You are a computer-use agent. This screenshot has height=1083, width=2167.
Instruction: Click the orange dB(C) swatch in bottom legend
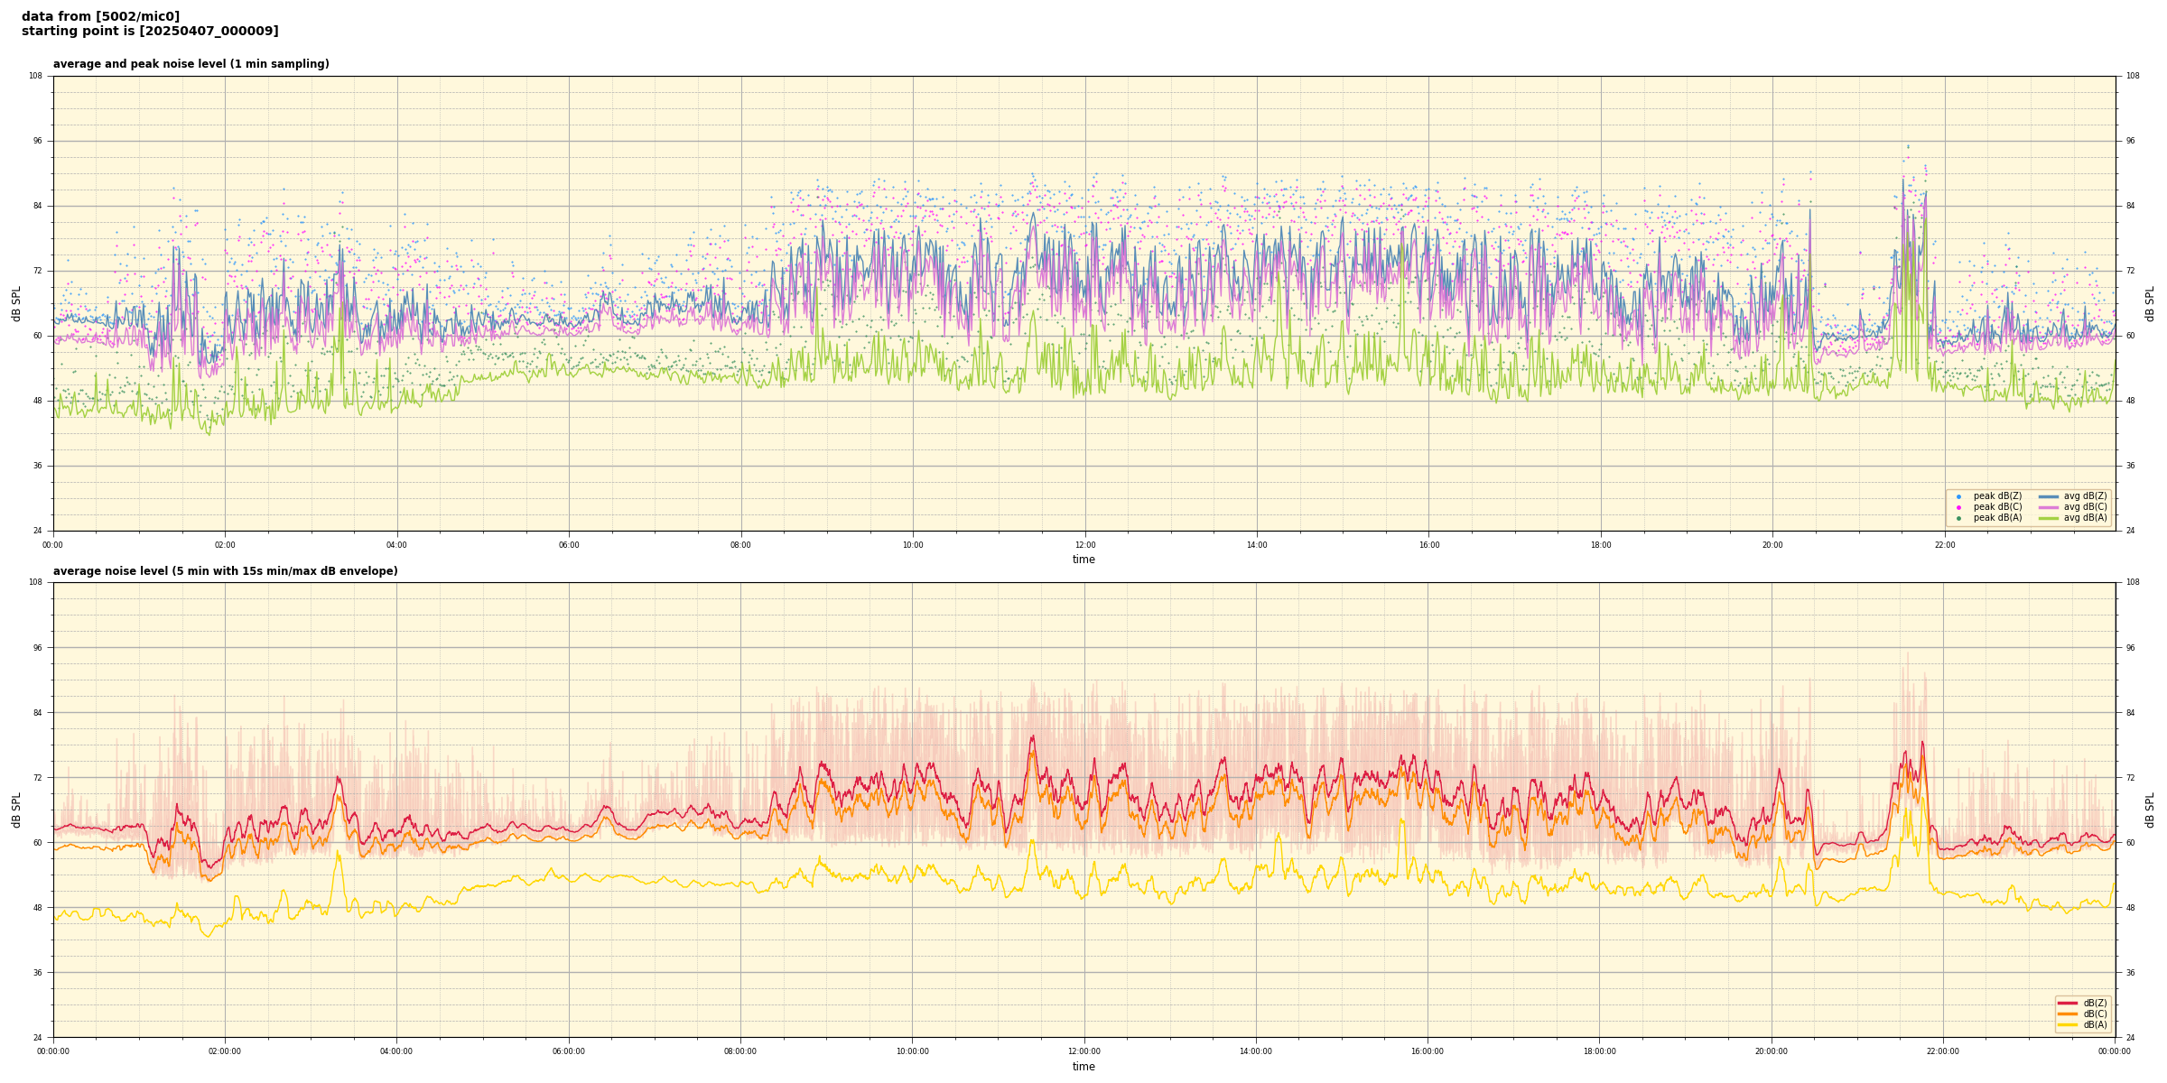pyautogui.click(x=2067, y=1014)
